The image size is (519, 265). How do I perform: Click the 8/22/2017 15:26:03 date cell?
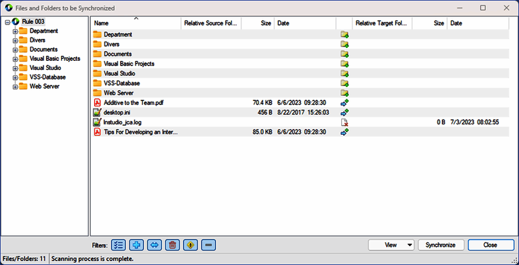pos(303,112)
